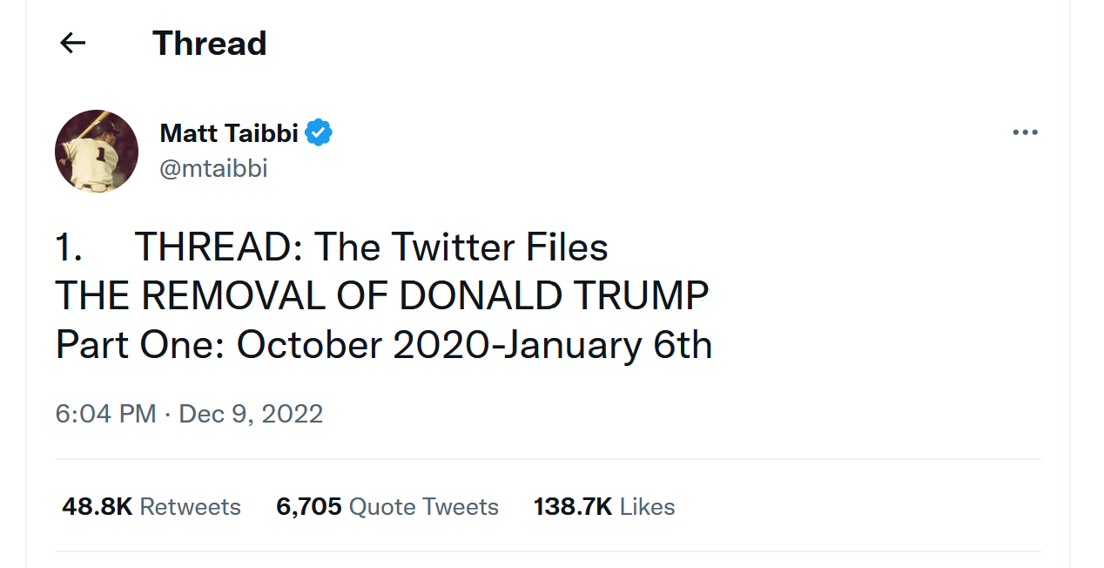Click the tweet timestamp Dec 9, 2022
The image size is (1104, 568).
pos(251,414)
